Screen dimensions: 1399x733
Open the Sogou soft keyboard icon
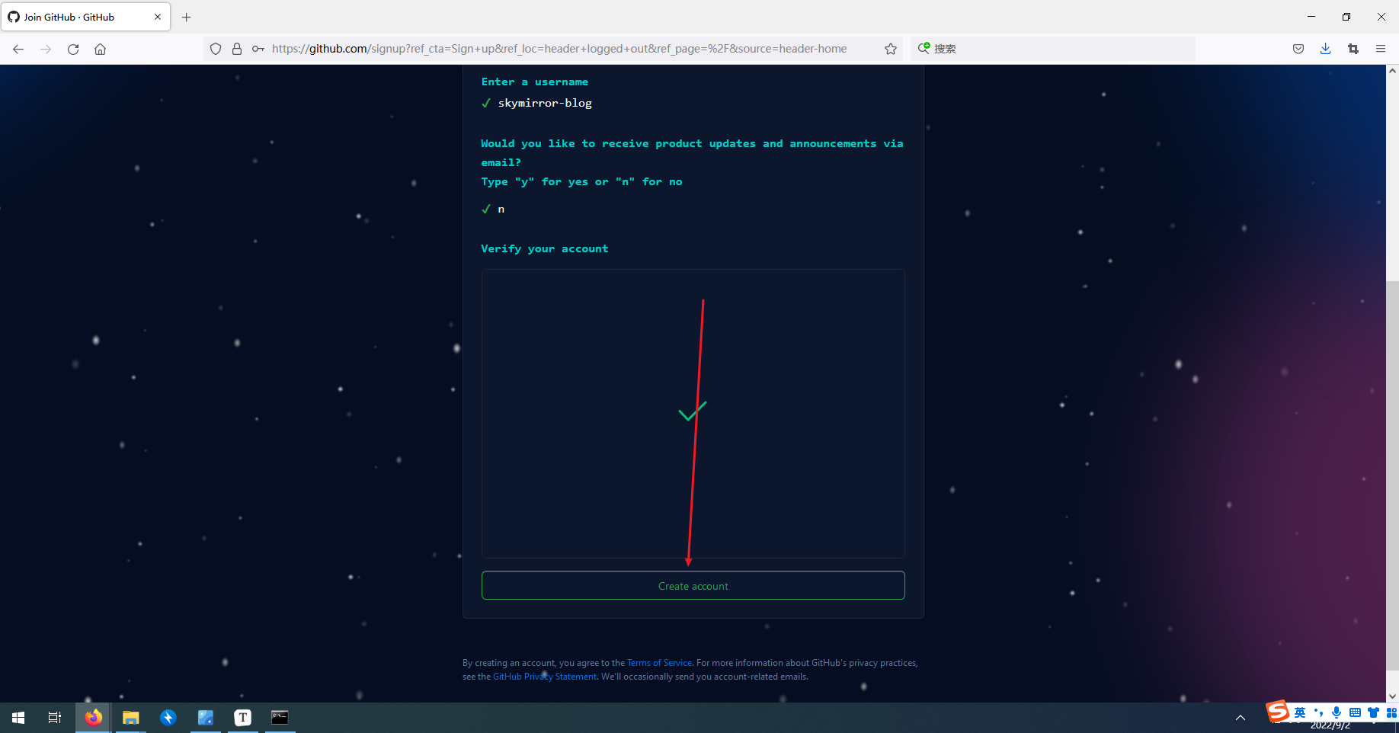[x=1355, y=712]
